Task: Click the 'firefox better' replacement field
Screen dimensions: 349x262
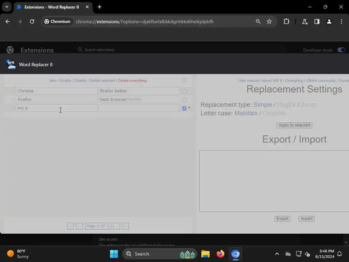Action: point(139,91)
